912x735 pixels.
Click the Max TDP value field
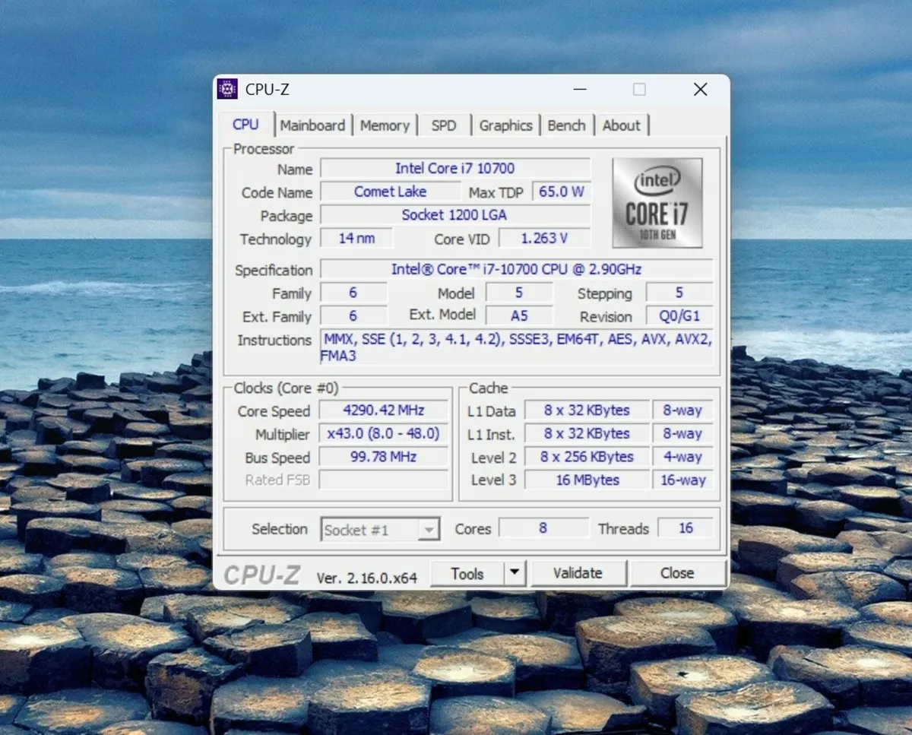coord(562,192)
